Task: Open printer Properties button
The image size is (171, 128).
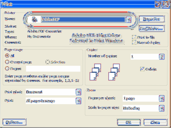Action: (152, 19)
